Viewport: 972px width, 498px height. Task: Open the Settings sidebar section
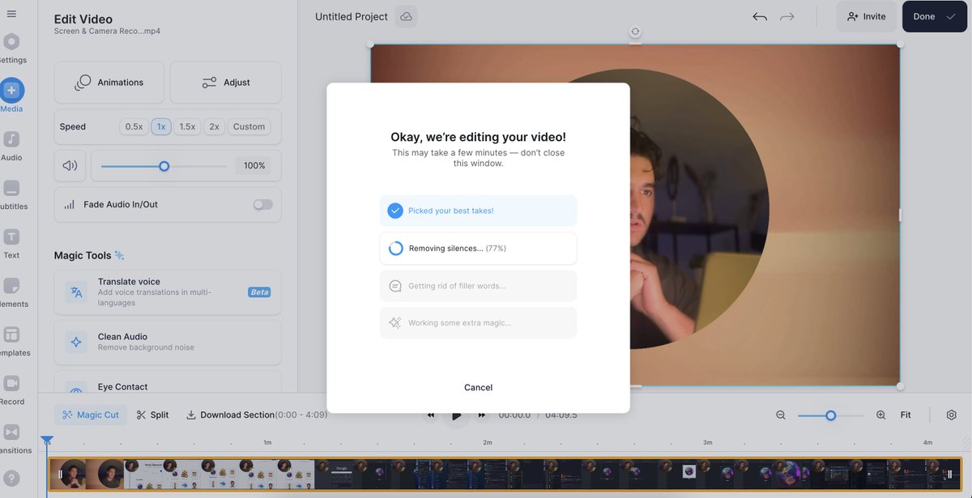coord(11,49)
